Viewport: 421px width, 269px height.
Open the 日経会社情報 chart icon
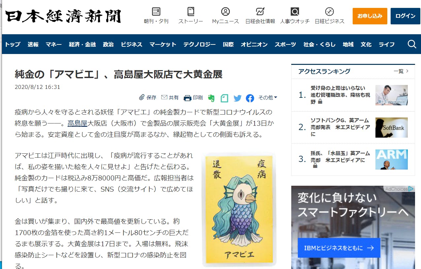[260, 12]
